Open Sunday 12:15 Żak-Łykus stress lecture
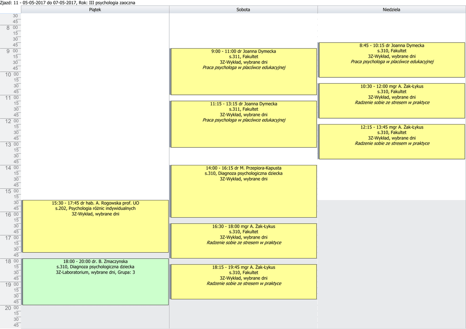Screen dimensions: 466x329 pos(392,142)
